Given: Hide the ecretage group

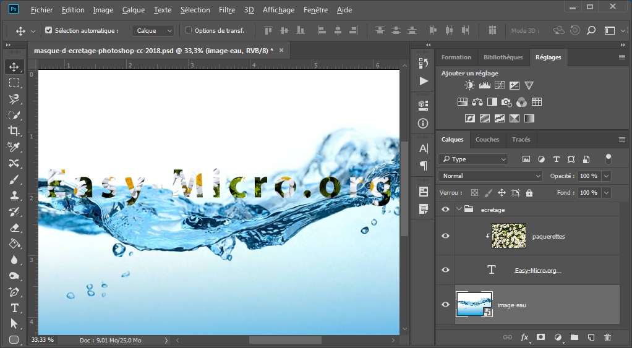Looking at the screenshot, I should (445, 210).
